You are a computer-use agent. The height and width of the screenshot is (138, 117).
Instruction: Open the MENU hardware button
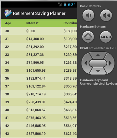click(106, 37)
